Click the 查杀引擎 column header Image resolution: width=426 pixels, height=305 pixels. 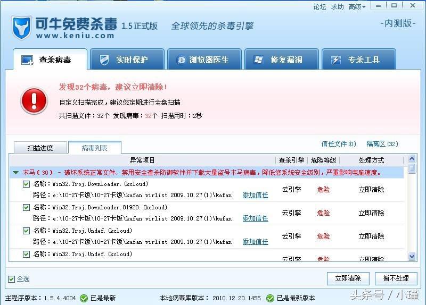(x=291, y=160)
